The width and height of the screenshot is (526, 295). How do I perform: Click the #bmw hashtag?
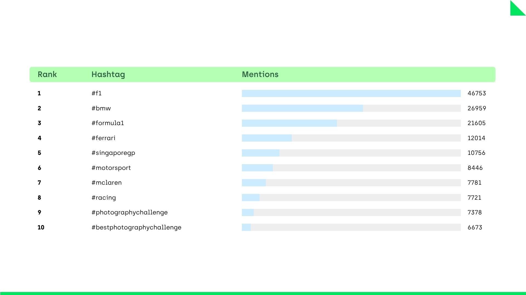pos(101,108)
